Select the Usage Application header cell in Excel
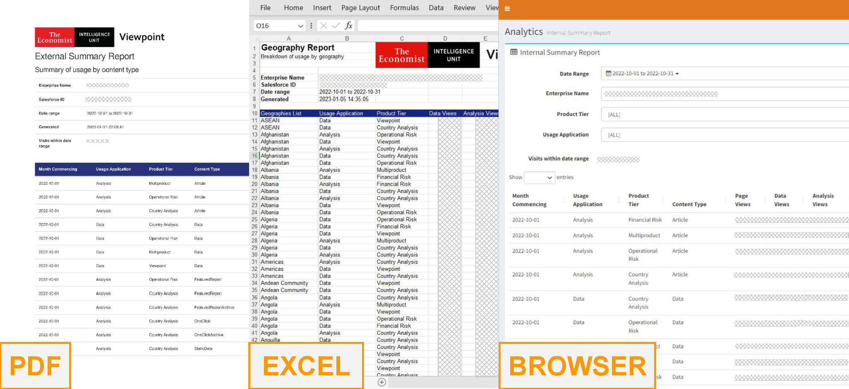849x389 pixels. point(347,113)
